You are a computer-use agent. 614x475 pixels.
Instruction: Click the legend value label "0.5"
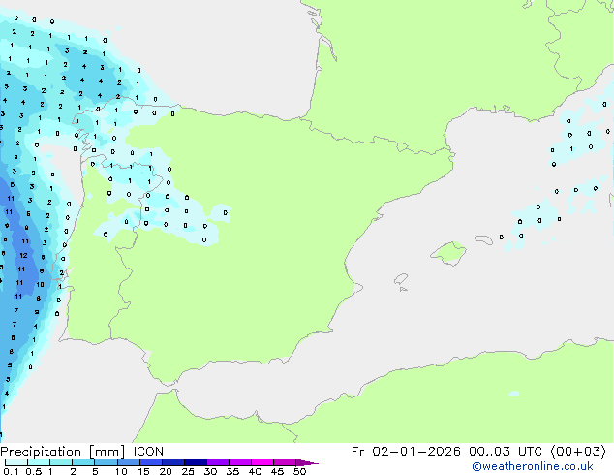(x=33, y=471)
